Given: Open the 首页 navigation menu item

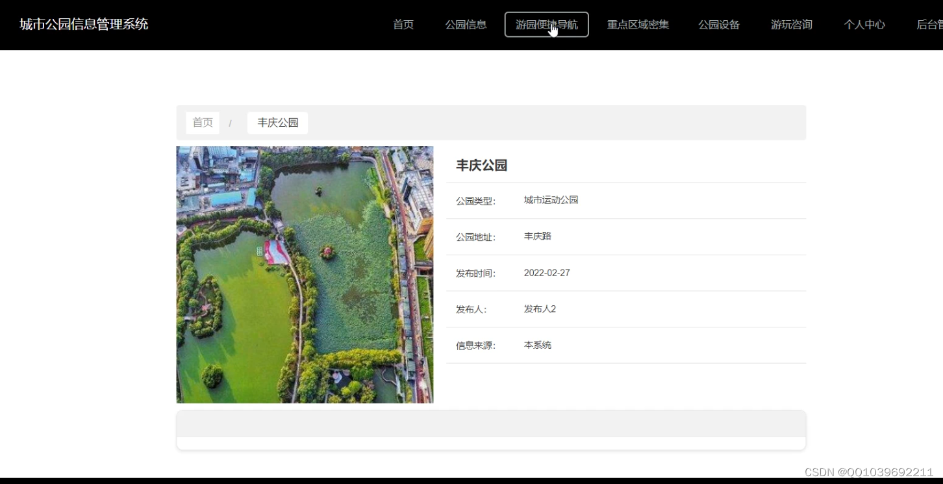Looking at the screenshot, I should tap(403, 25).
